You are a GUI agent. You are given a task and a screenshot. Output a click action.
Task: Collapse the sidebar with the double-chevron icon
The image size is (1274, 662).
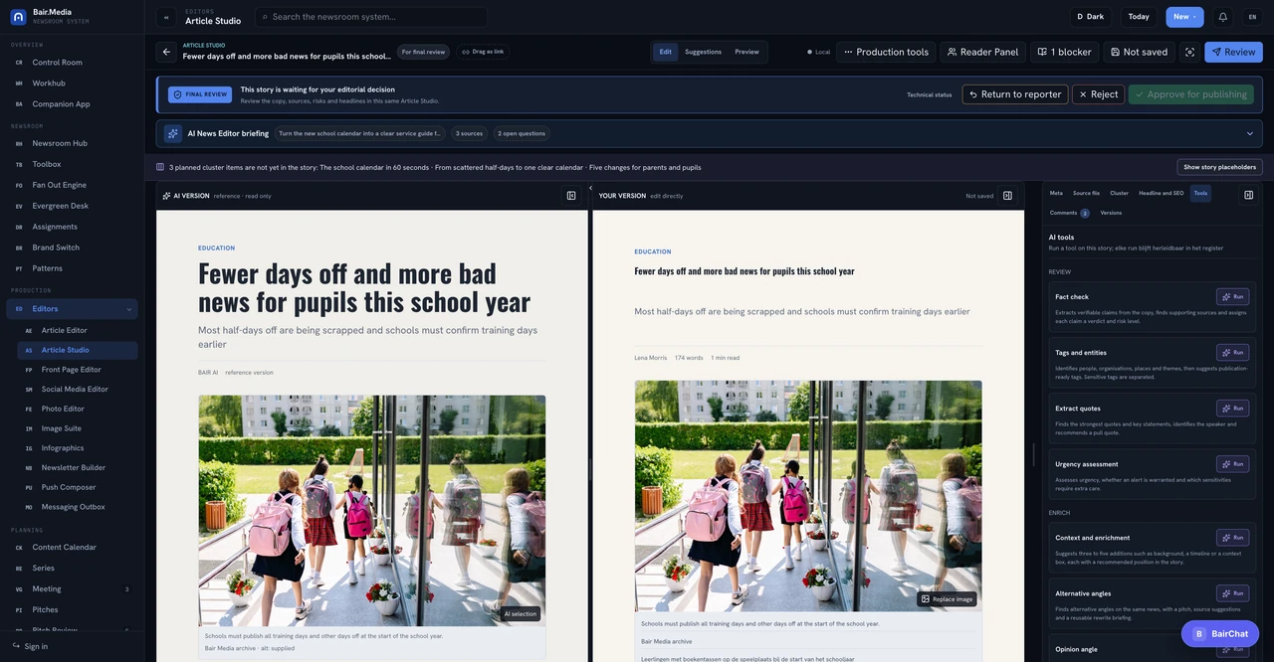point(166,17)
